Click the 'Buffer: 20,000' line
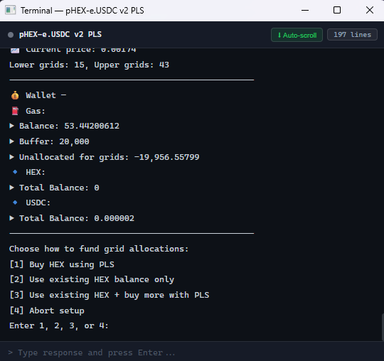 54,141
